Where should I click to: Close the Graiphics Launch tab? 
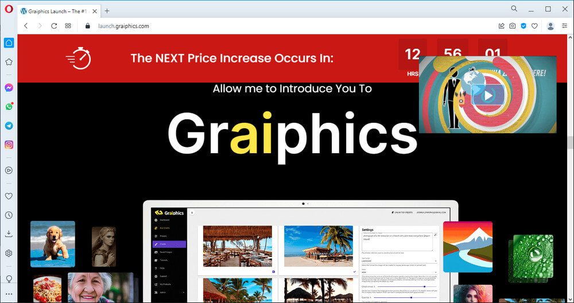click(x=95, y=11)
